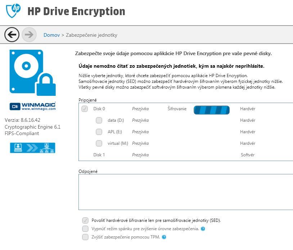Screen dimensions: 293x250
Task: Enable 'Vypnúť režim spánku' checkbox
Action: pos(85,229)
